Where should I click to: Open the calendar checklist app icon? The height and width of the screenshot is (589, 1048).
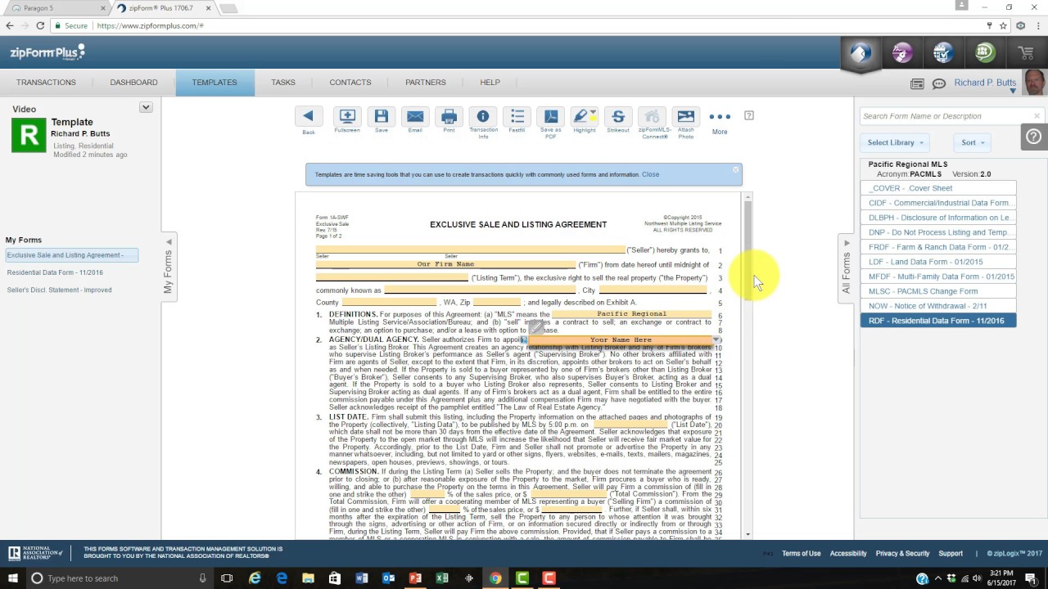coord(943,52)
